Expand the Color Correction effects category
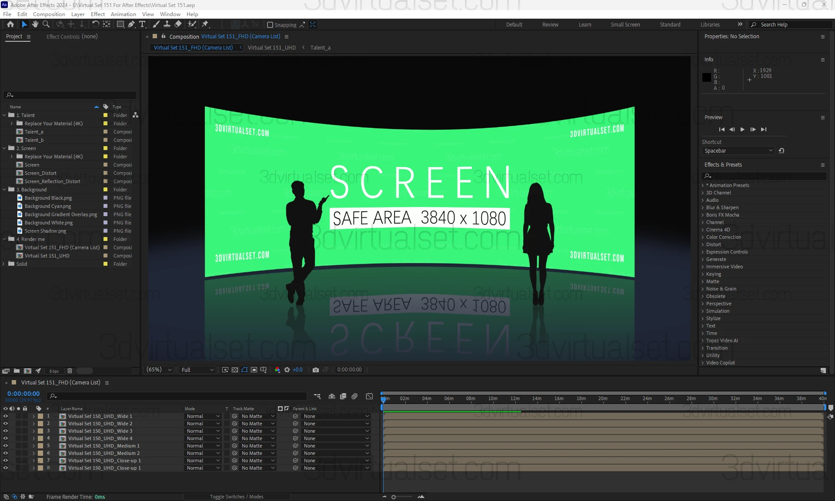This screenshot has width=835, height=501. click(703, 237)
